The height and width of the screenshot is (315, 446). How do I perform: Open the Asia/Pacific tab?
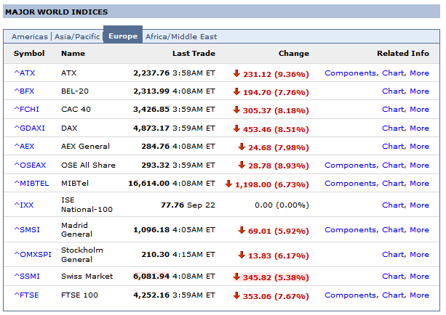pyautogui.click(x=76, y=36)
